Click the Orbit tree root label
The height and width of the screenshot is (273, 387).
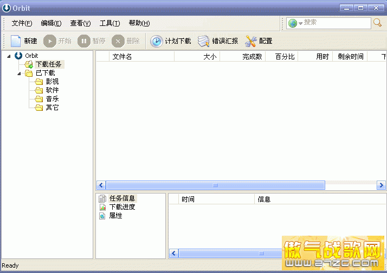[x=31, y=56]
